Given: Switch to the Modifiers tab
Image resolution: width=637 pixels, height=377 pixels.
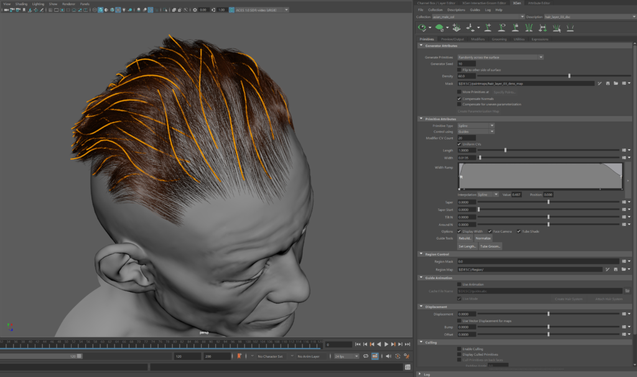Looking at the screenshot, I should coord(478,39).
